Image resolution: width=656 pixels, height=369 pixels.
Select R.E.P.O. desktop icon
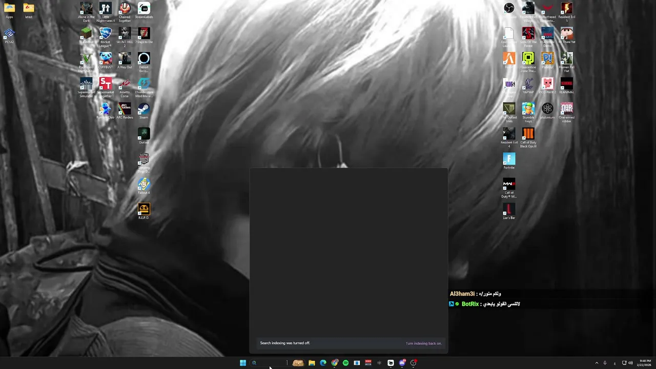pos(144,212)
